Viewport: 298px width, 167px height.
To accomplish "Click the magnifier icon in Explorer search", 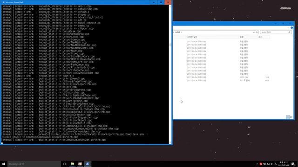I will pos(290,32).
